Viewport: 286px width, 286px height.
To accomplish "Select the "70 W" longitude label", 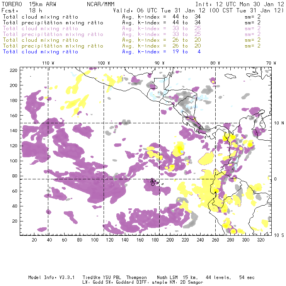I will [271, 63].
